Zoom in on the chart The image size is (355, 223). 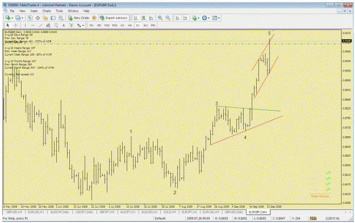[160, 18]
